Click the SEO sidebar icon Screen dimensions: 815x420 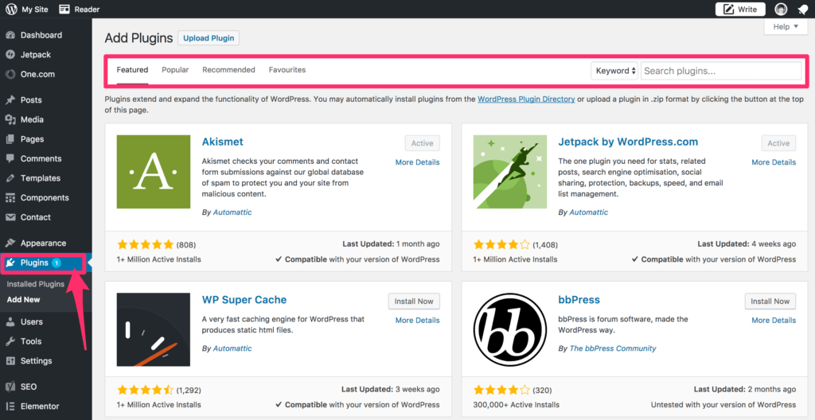10,387
